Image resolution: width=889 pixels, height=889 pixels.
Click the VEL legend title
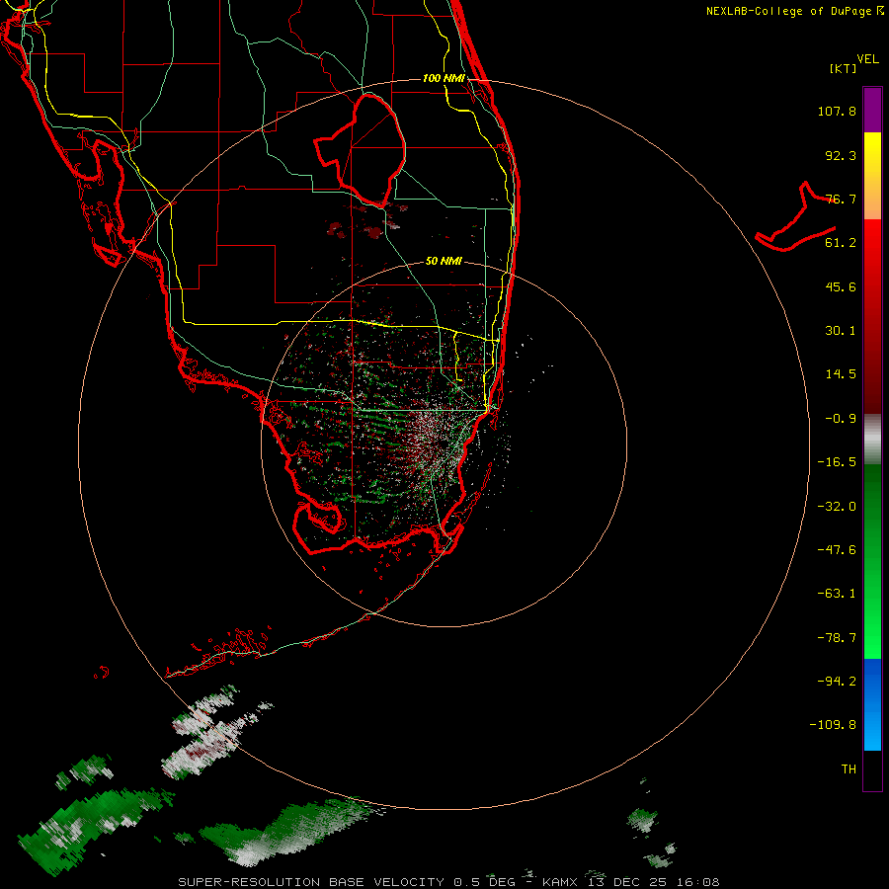coord(867,59)
